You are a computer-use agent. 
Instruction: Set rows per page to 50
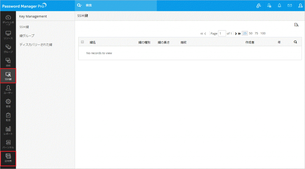click(251, 33)
